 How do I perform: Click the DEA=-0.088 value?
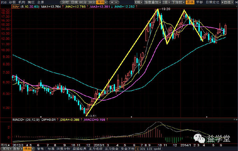click(x=70, y=120)
